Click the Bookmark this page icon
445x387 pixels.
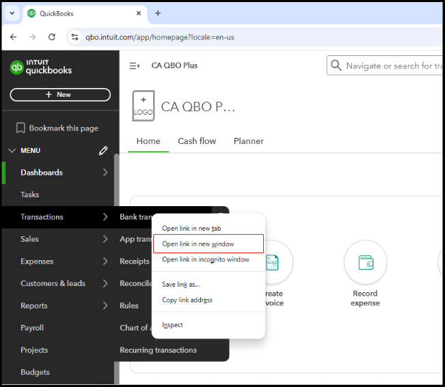21,128
